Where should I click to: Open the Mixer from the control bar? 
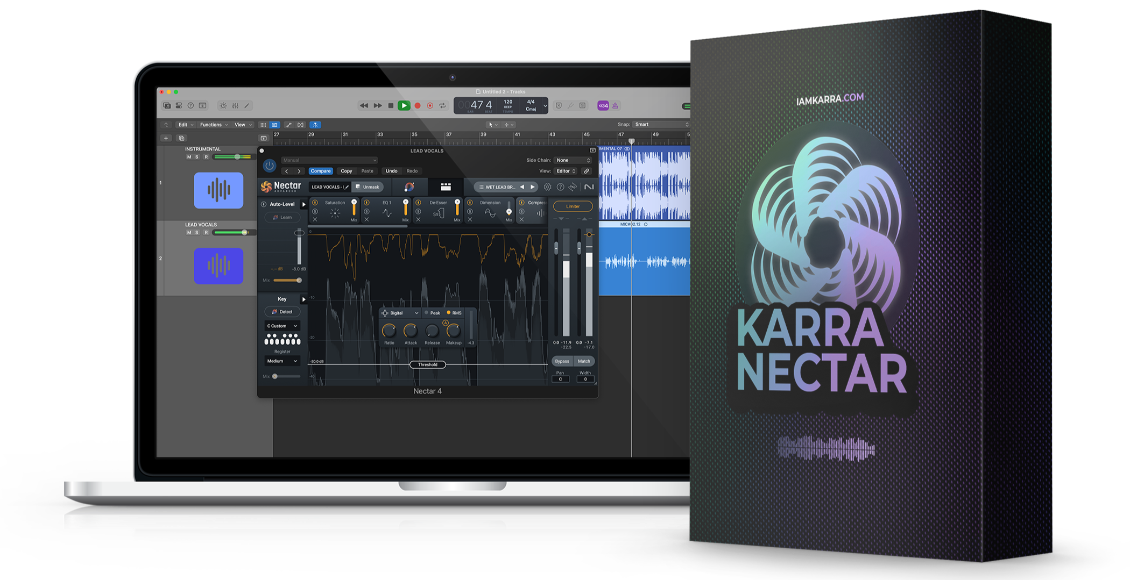235,106
